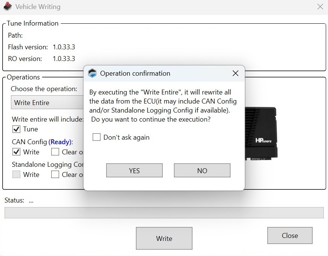Toggle the CAN Config Write checkbox
This screenshot has height=256, width=328.
click(x=17, y=152)
